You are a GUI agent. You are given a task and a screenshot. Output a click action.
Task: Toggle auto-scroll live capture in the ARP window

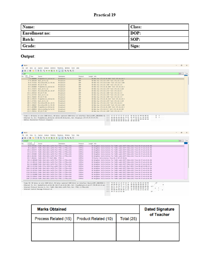[59, 71]
